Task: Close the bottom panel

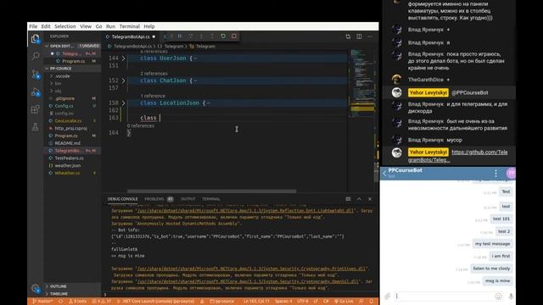Action: pos(370,199)
